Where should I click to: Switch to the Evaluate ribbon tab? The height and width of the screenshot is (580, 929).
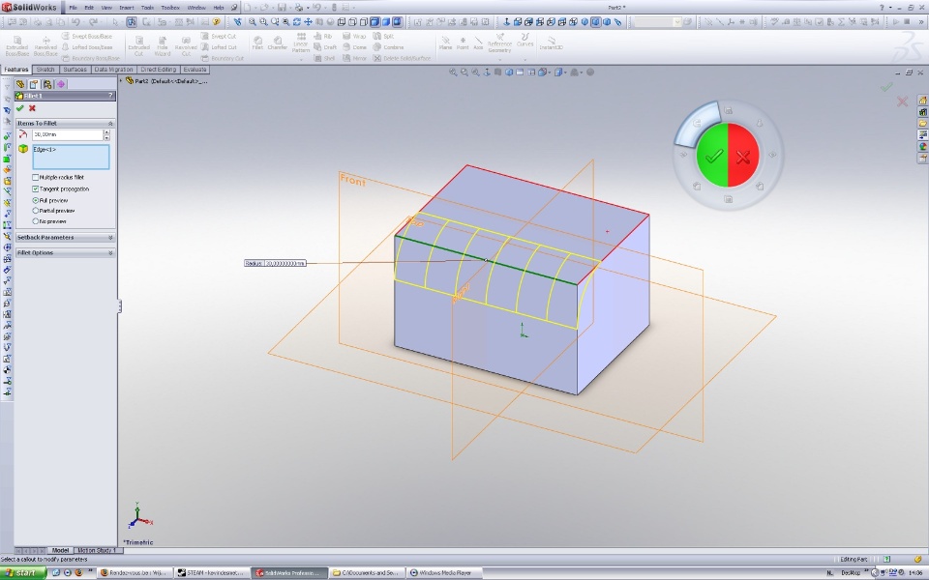tap(195, 70)
